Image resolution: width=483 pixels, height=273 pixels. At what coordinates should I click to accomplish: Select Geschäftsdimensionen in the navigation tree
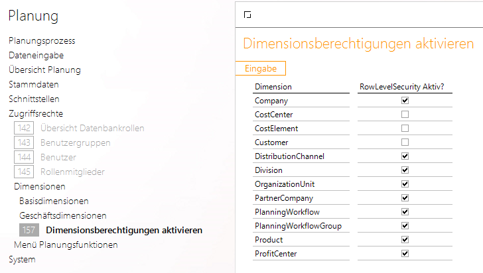63,215
